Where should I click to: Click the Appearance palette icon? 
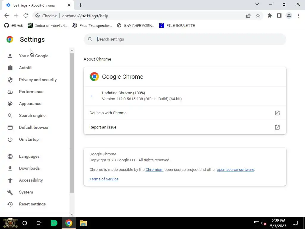[x=10, y=103]
